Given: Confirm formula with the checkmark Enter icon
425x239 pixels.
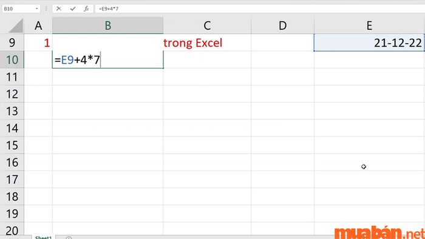Looking at the screenshot, I should tap(73, 8).
